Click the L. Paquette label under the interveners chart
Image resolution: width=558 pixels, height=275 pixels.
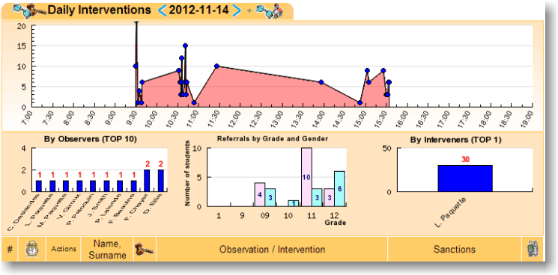tap(451, 213)
